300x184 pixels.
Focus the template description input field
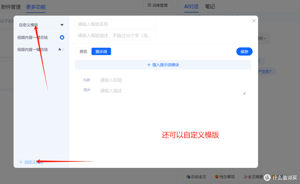(116, 35)
